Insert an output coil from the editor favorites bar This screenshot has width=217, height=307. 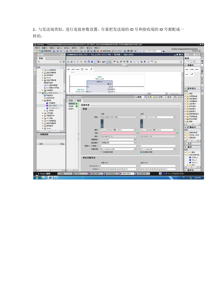point(78,69)
